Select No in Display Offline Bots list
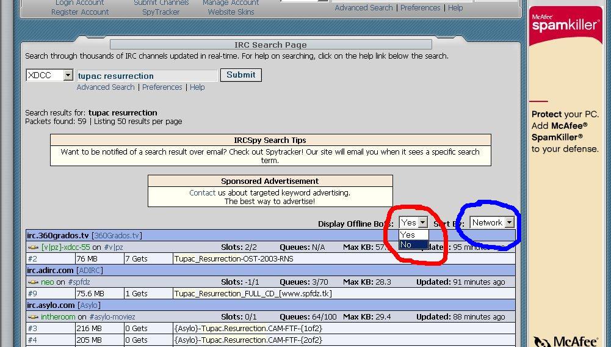Image resolution: width=611 pixels, height=347 pixels. tap(413, 245)
